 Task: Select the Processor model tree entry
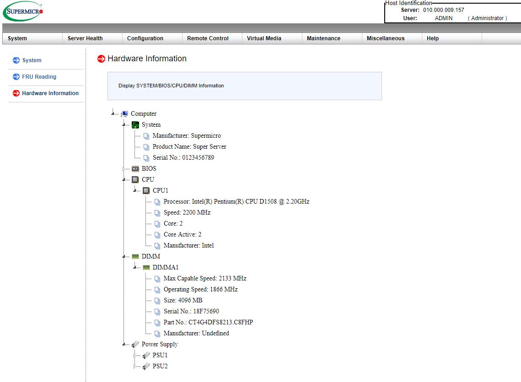pyautogui.click(x=236, y=202)
